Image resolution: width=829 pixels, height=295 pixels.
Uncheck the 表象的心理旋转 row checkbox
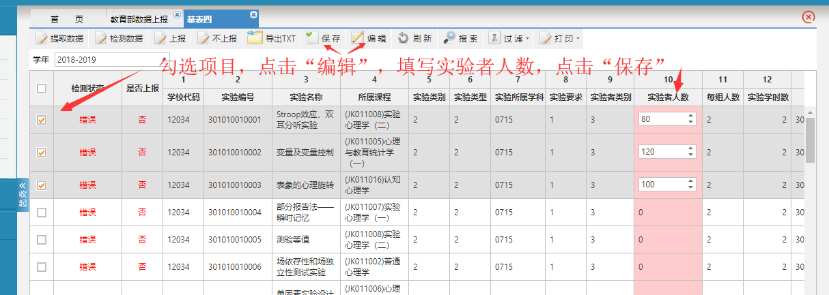point(42,185)
